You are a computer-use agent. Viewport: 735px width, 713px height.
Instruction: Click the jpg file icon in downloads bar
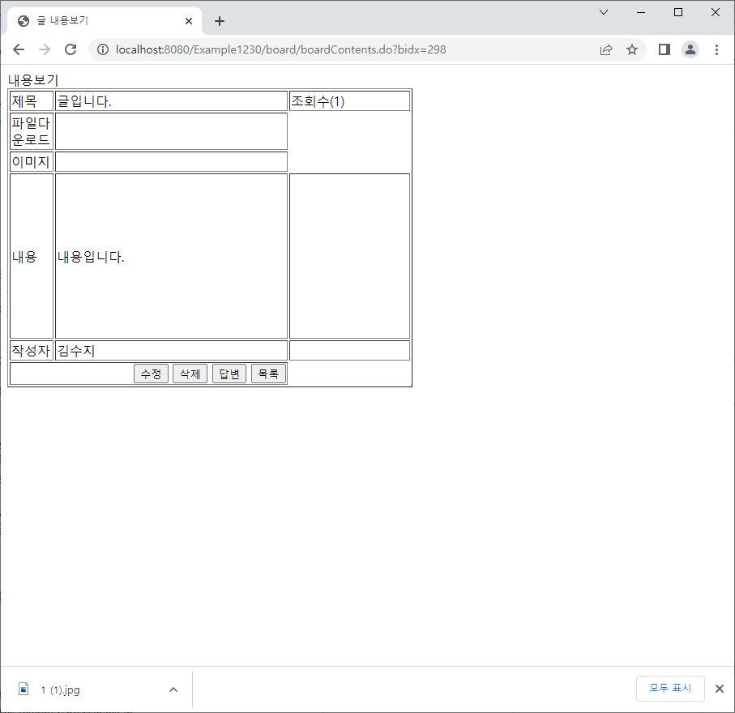point(24,689)
